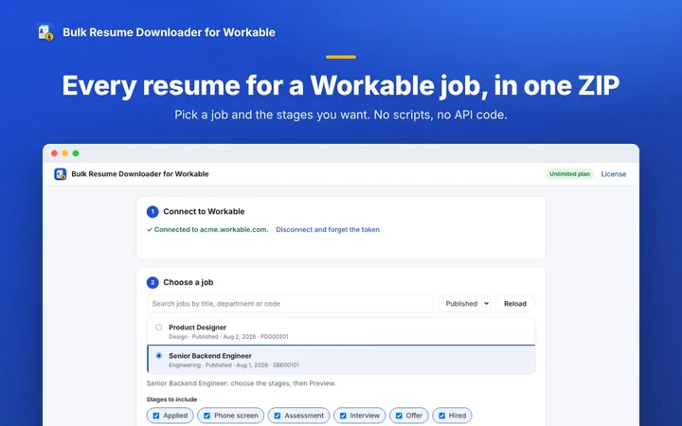The width and height of the screenshot is (682, 426).
Task: Click the 'Stages to include' label
Action: pos(171,399)
